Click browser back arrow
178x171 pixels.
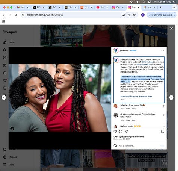click(4, 15)
